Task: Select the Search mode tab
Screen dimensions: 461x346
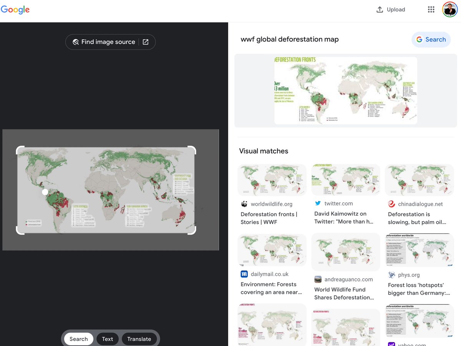Action: pyautogui.click(x=79, y=339)
